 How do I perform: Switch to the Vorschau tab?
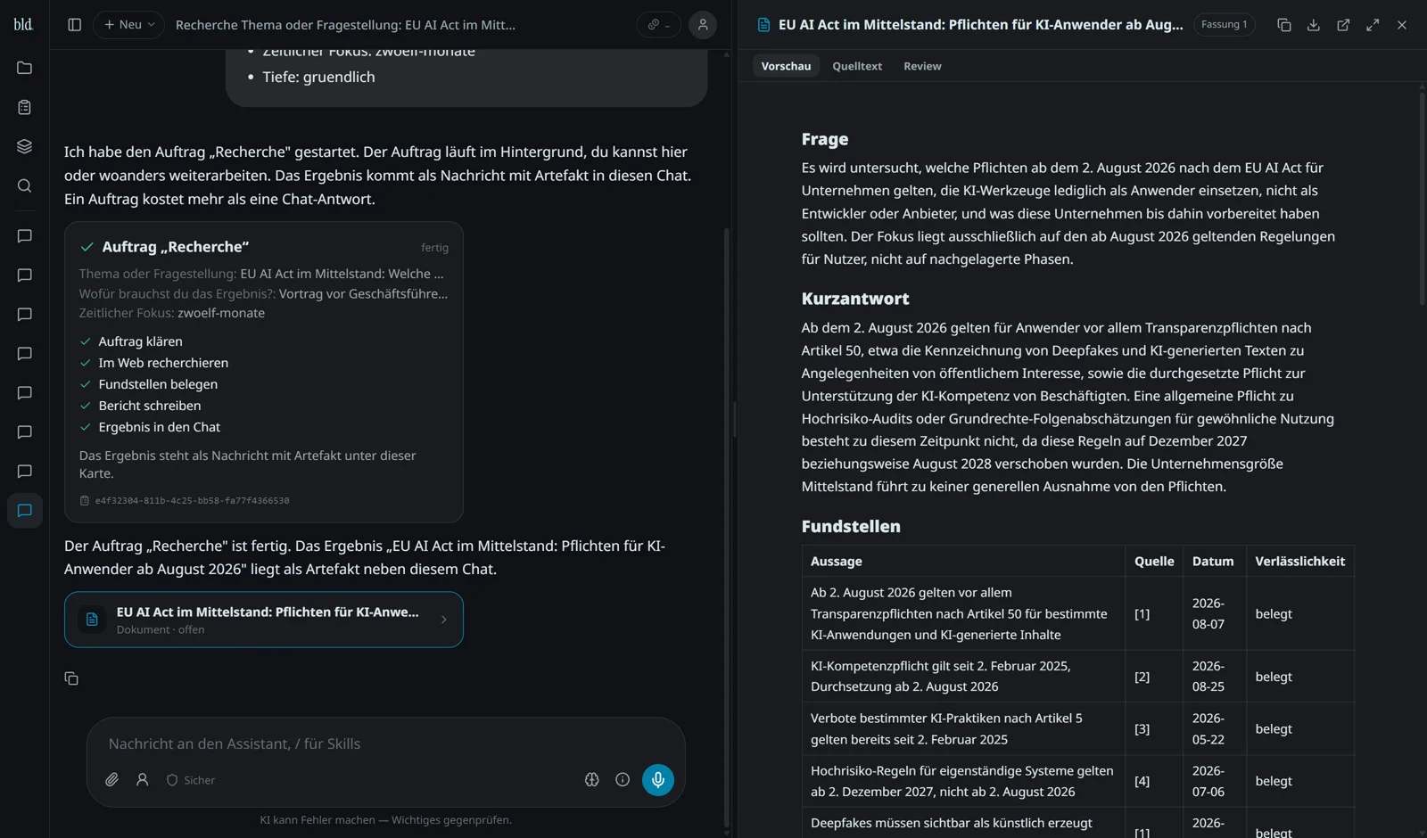pyautogui.click(x=786, y=66)
